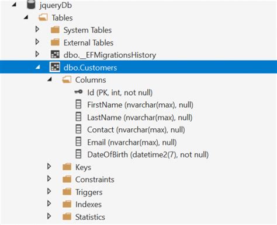Select the Columns label
Screen dimensions: 277x225
(x=91, y=80)
